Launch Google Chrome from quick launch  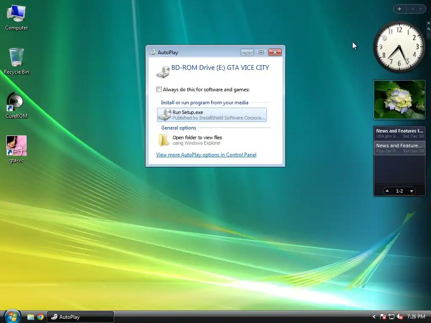click(40, 317)
